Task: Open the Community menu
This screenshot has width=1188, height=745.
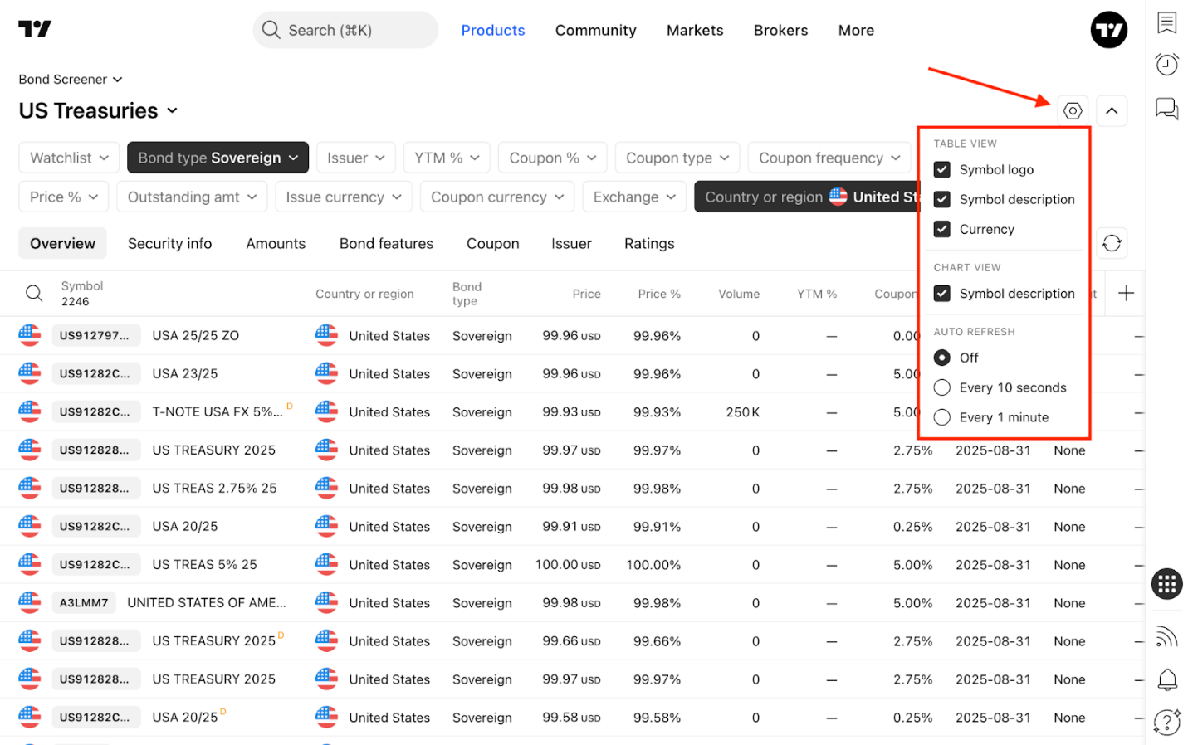Action: tap(595, 30)
